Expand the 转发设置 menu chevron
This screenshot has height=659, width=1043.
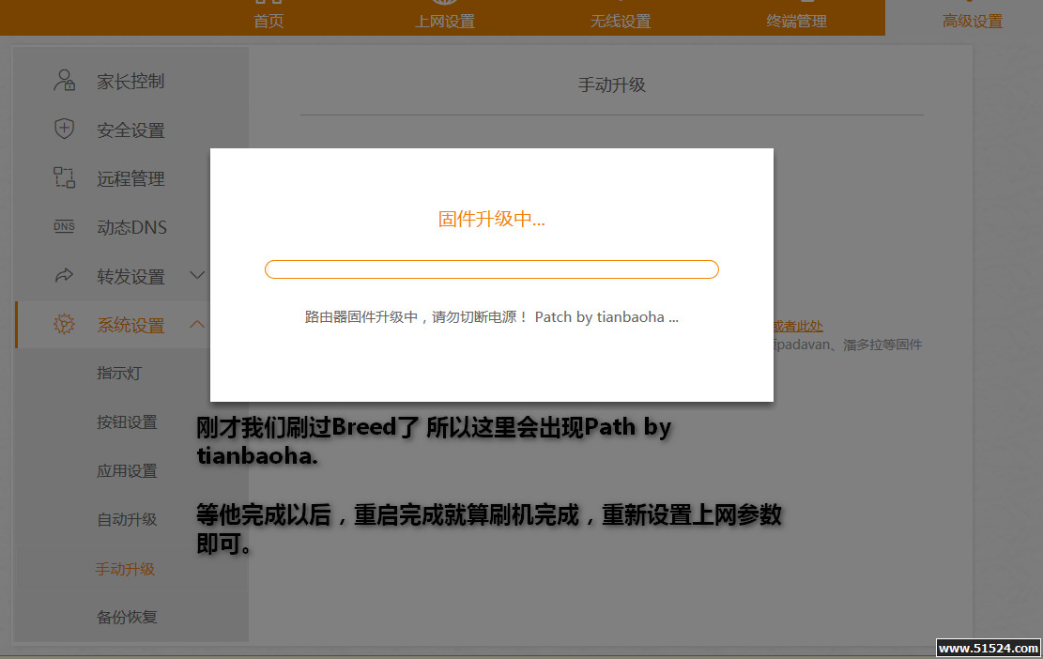click(x=197, y=275)
